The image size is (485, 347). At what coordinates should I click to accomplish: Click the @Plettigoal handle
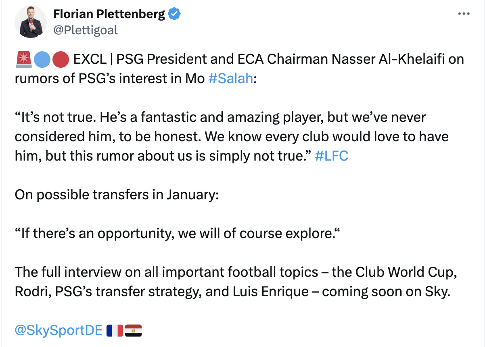86,30
